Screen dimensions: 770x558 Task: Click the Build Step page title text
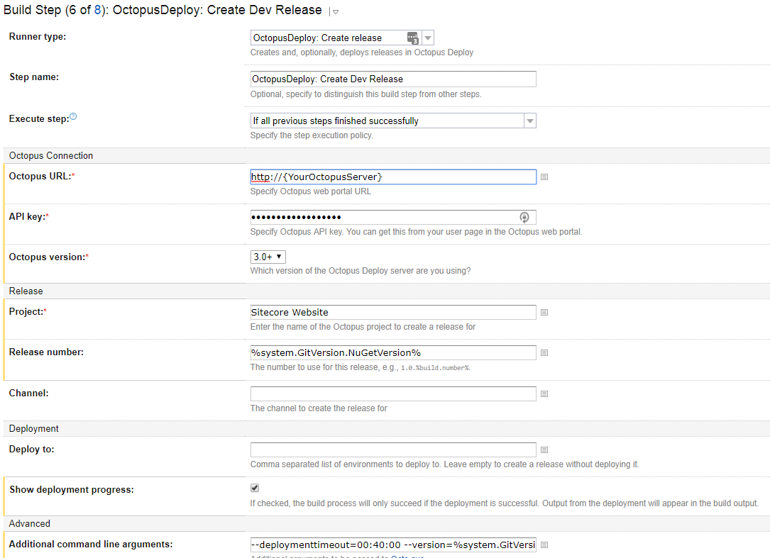coord(163,10)
